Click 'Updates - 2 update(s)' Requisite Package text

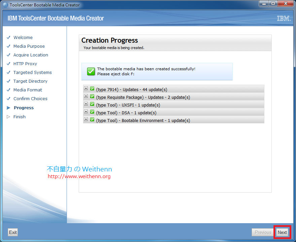coord(169,97)
